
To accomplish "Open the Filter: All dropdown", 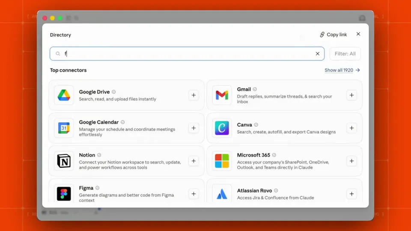I will [x=345, y=54].
